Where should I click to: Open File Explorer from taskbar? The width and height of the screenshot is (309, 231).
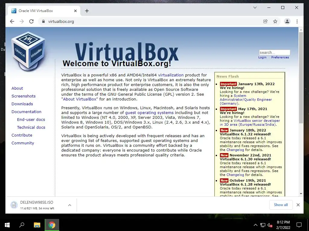[37, 225]
